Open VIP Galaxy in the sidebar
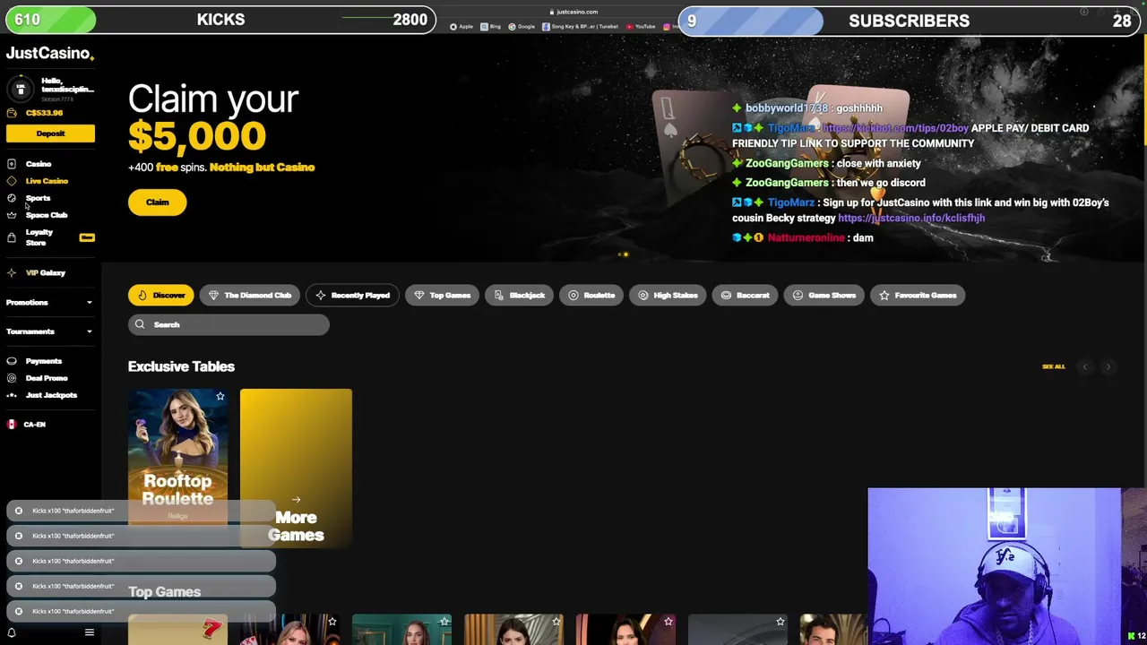Viewport: 1147px width, 645px height. coord(46,272)
